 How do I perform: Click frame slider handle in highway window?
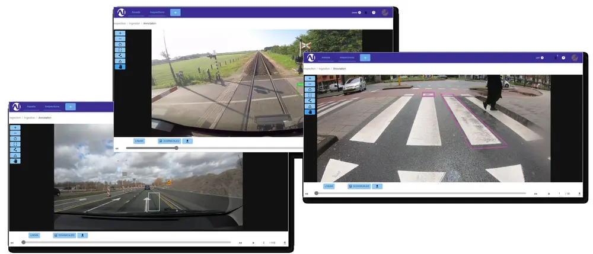click(x=24, y=243)
